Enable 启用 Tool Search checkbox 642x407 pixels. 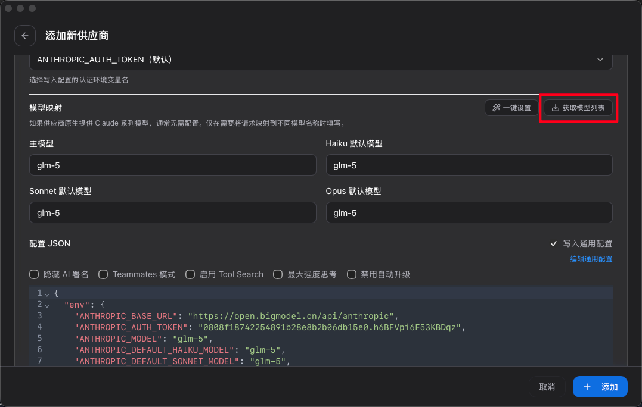(x=190, y=274)
